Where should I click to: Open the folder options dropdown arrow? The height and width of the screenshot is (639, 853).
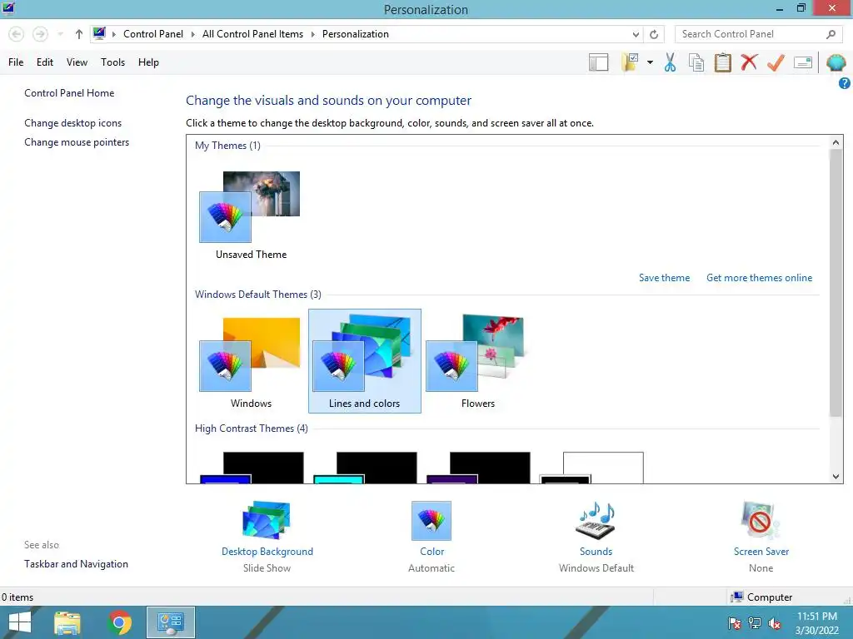click(x=650, y=62)
